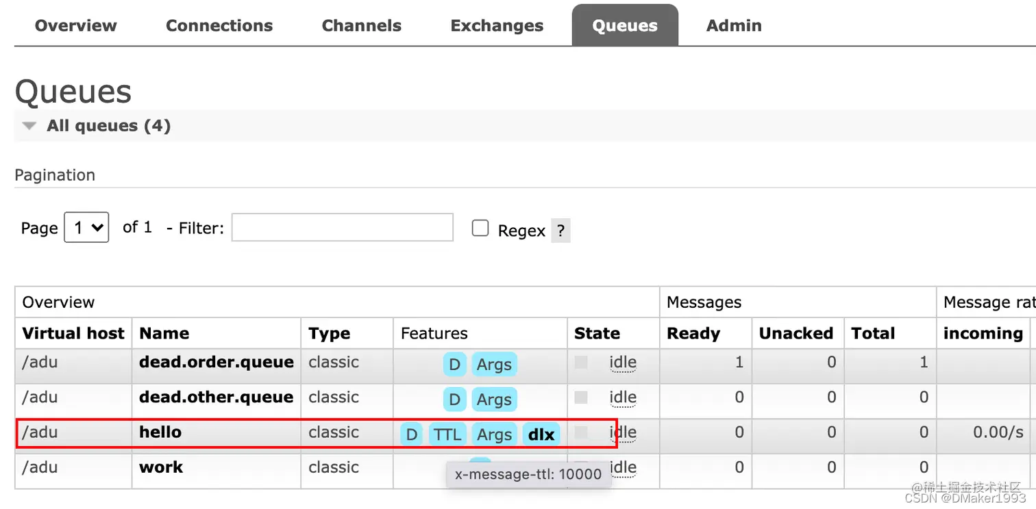The height and width of the screenshot is (509, 1036).
Task: Open the Admin tab
Action: (734, 26)
